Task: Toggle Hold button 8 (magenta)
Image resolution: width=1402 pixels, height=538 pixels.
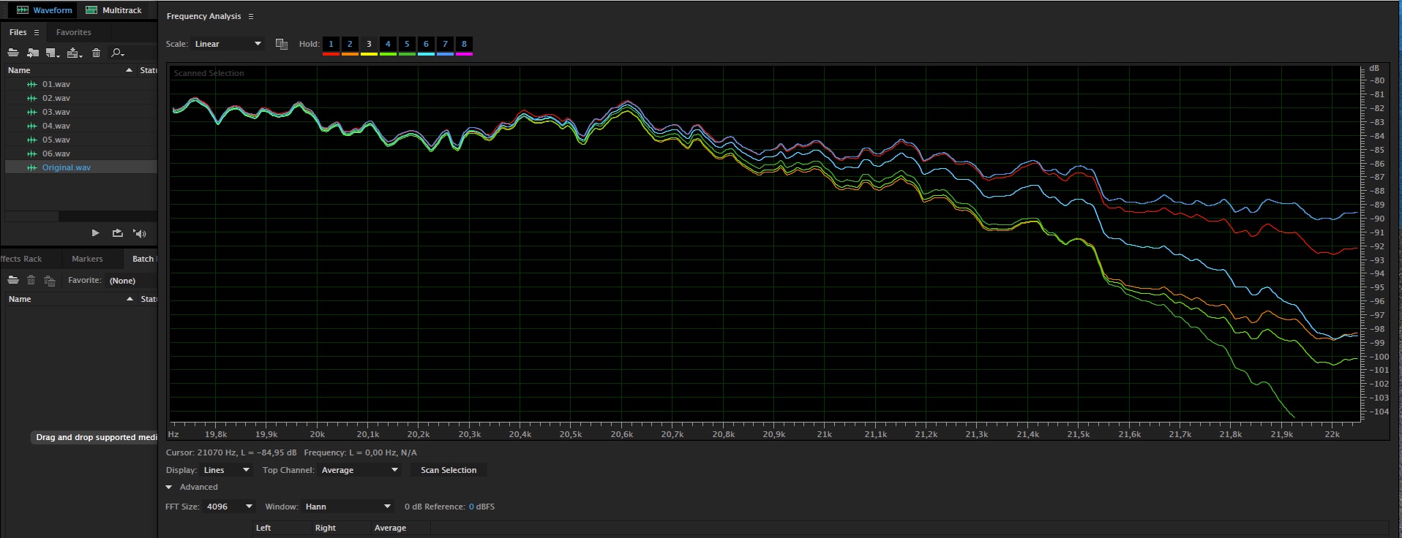Action: tap(464, 45)
